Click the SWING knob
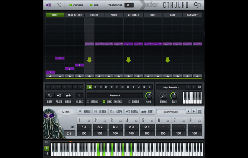248x158 pixels. pyautogui.click(x=163, y=96)
